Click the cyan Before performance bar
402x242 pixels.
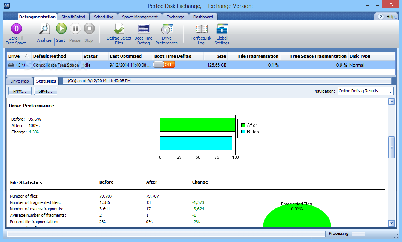pos(196,143)
